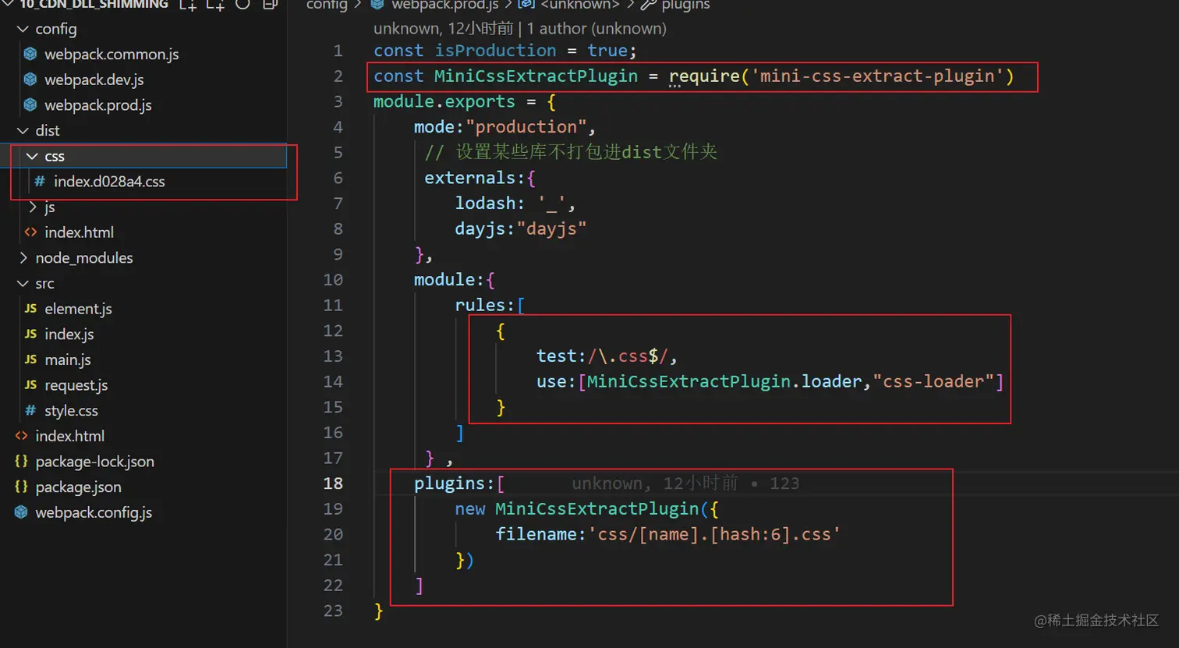Collapse the config folder
The width and height of the screenshot is (1179, 648).
point(23,29)
